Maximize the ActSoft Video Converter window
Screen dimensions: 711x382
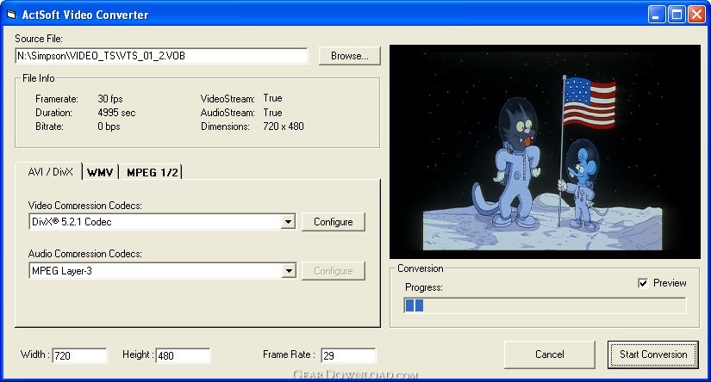pos(677,15)
